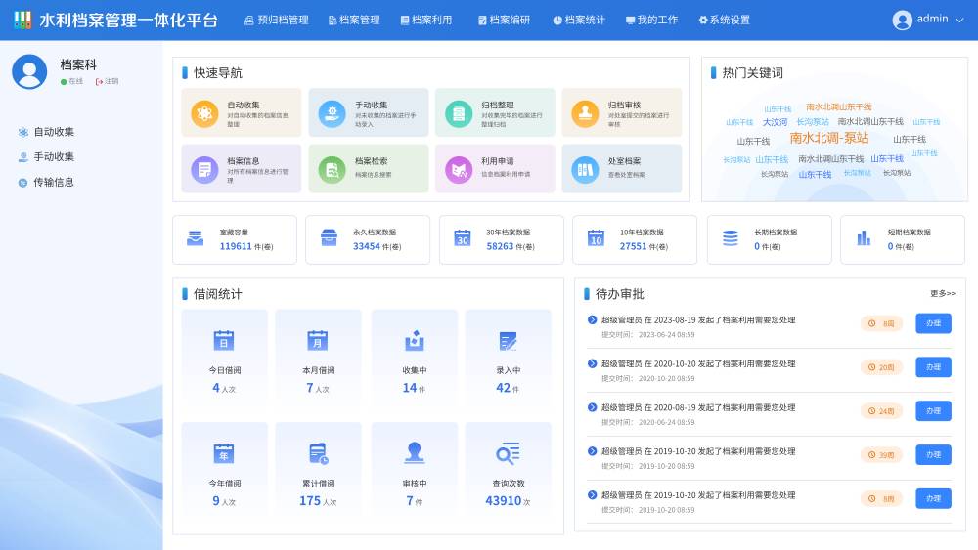The width and height of the screenshot is (978, 550).
Task: Click the blue 手动收集 quick nav icon
Action: (x=332, y=113)
